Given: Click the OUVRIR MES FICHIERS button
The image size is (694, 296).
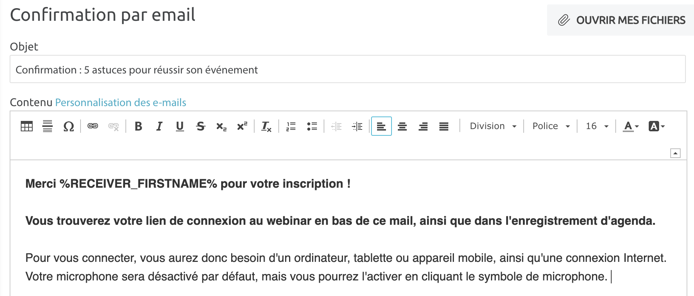Looking at the screenshot, I should pyautogui.click(x=621, y=20).
